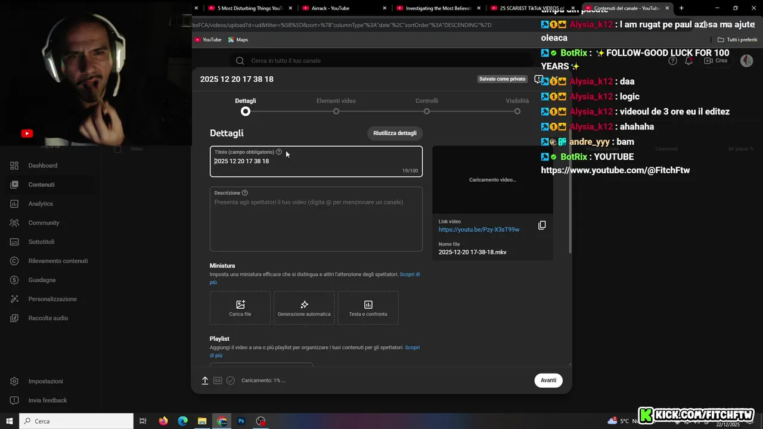This screenshot has height=429, width=763.
Task: Open File Explorer from the taskbar
Action: (x=202, y=421)
